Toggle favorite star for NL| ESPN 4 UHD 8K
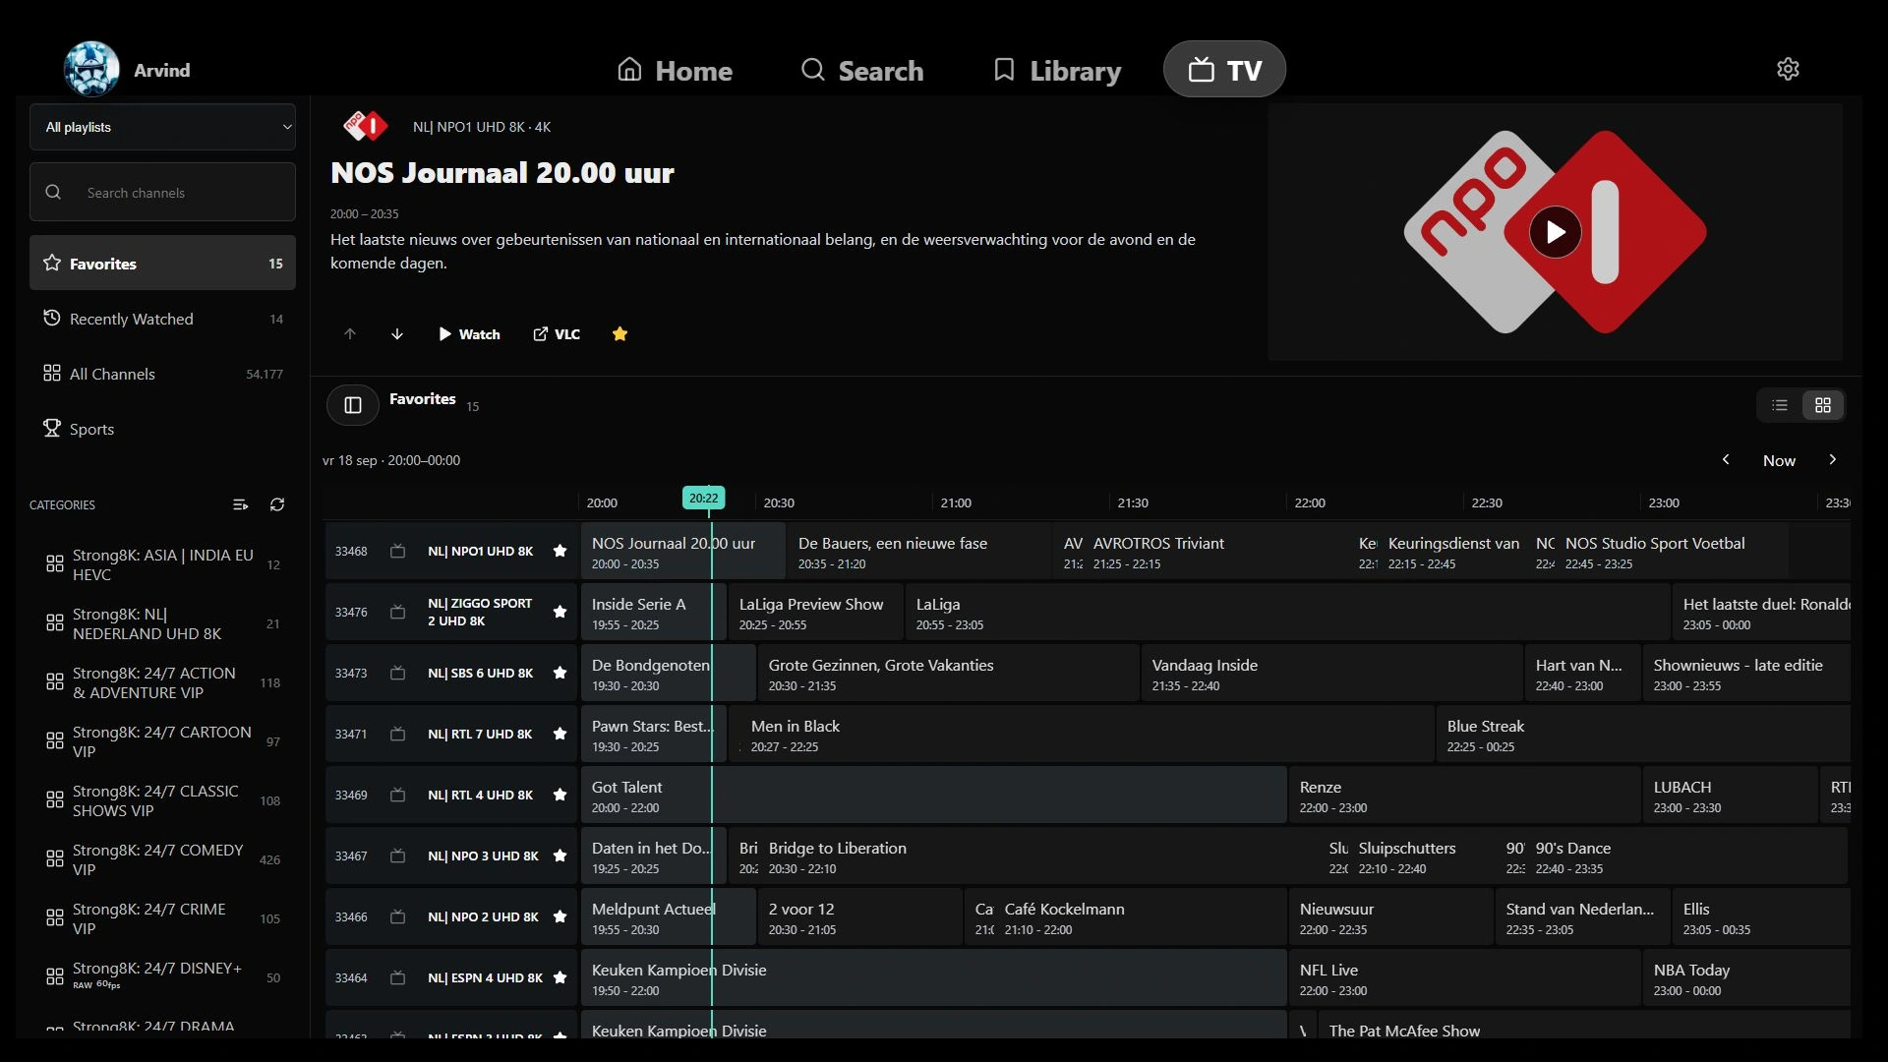Image resolution: width=1888 pixels, height=1062 pixels. pyautogui.click(x=560, y=977)
